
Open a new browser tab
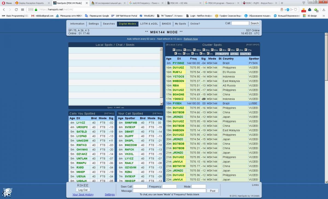(282, 3)
